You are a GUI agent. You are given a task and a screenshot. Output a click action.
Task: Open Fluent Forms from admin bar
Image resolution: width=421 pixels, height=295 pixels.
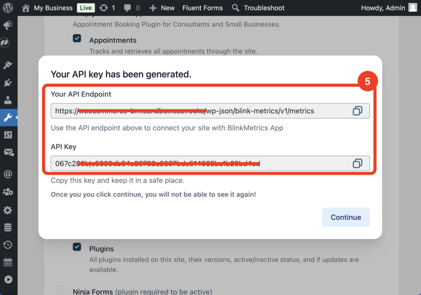pyautogui.click(x=202, y=8)
